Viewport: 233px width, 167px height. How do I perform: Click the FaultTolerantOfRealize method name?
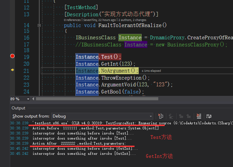point(130,25)
